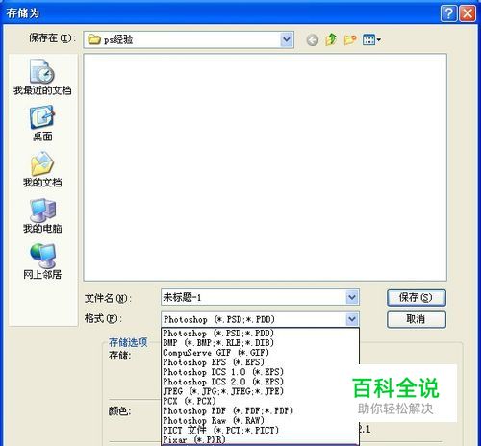Open the View menu icon

point(371,39)
